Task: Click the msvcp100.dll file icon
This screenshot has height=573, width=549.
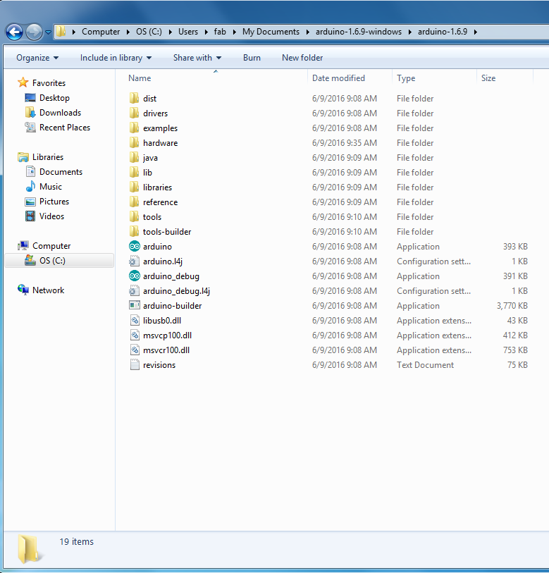Action: coord(135,335)
